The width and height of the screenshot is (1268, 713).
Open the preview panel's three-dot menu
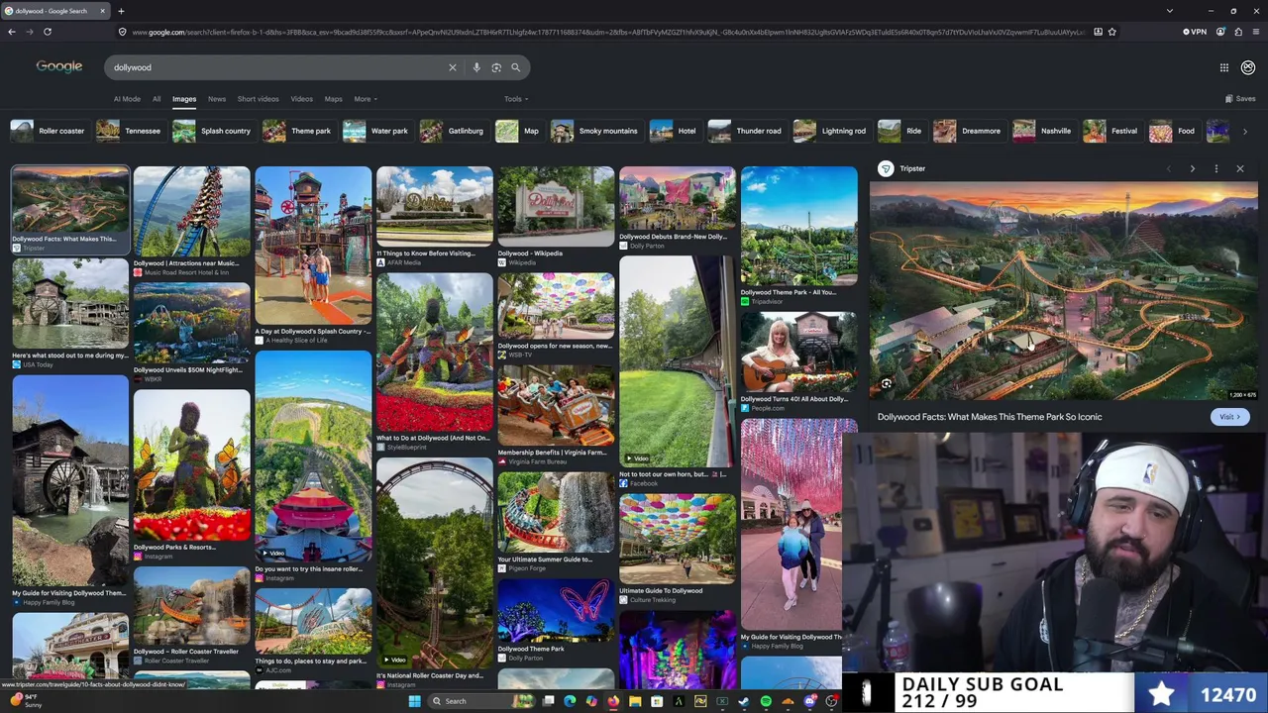point(1215,168)
